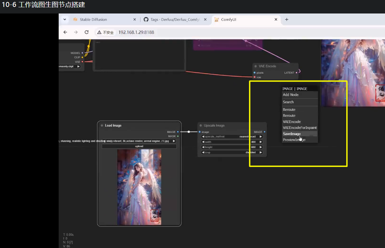Click the VAE Encode pixels input dot
Image resolution: width=385 pixels, height=248 pixels.
click(254, 73)
